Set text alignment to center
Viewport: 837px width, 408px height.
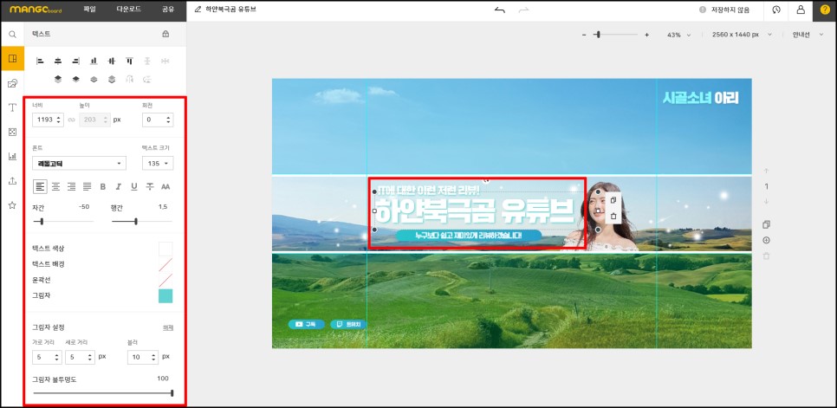pyautogui.click(x=55, y=186)
